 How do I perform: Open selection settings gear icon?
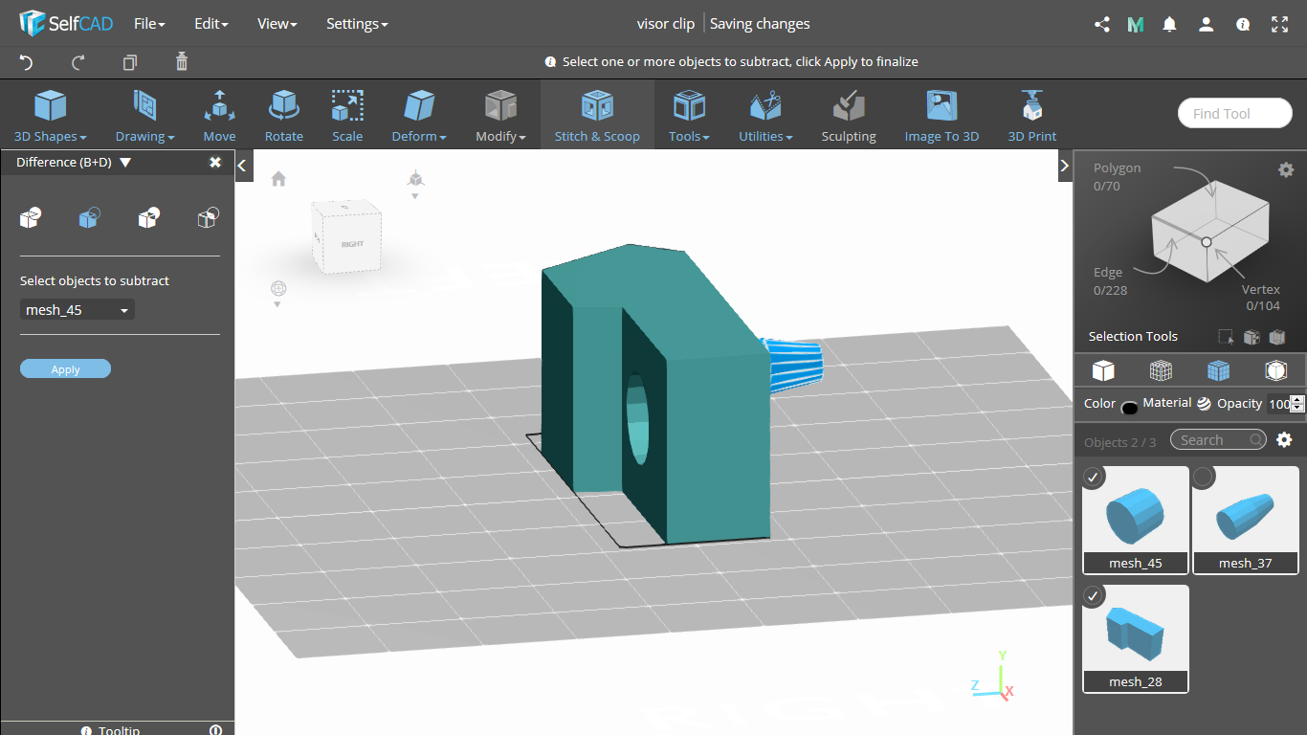click(x=1286, y=169)
